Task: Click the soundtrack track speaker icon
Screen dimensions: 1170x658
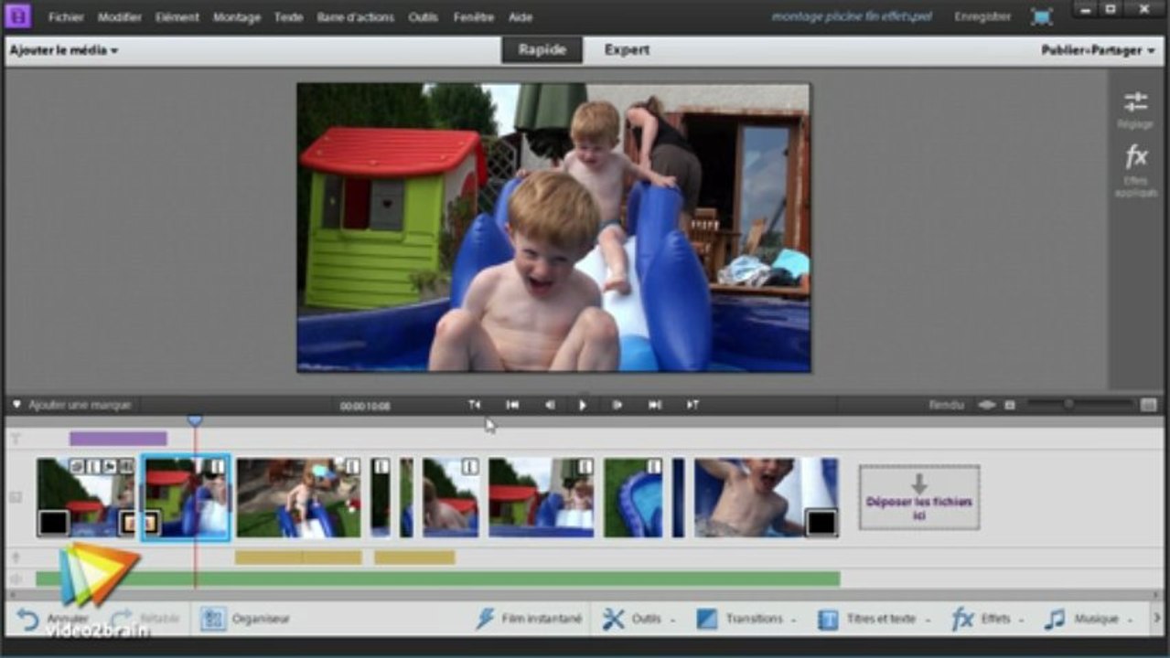Action: [x=16, y=578]
